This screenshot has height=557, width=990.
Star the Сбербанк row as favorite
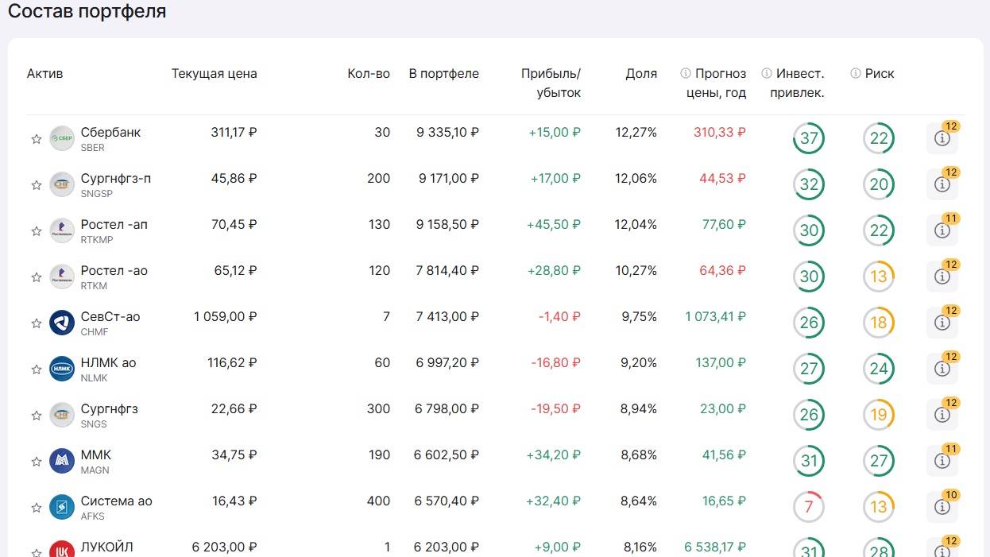tap(36, 139)
